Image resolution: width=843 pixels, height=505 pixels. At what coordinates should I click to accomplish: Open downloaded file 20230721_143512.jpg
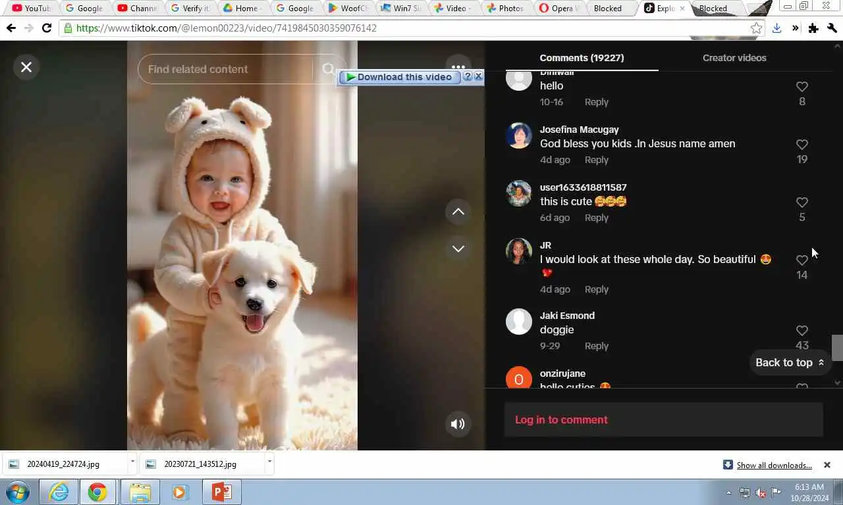pos(202,464)
